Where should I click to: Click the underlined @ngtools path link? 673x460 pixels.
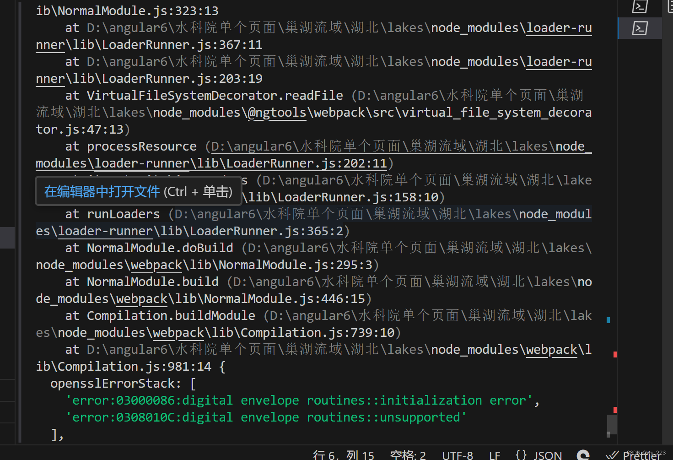point(276,112)
